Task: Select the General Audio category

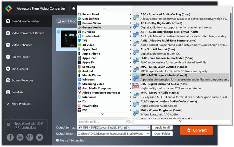Action: tap(104, 27)
